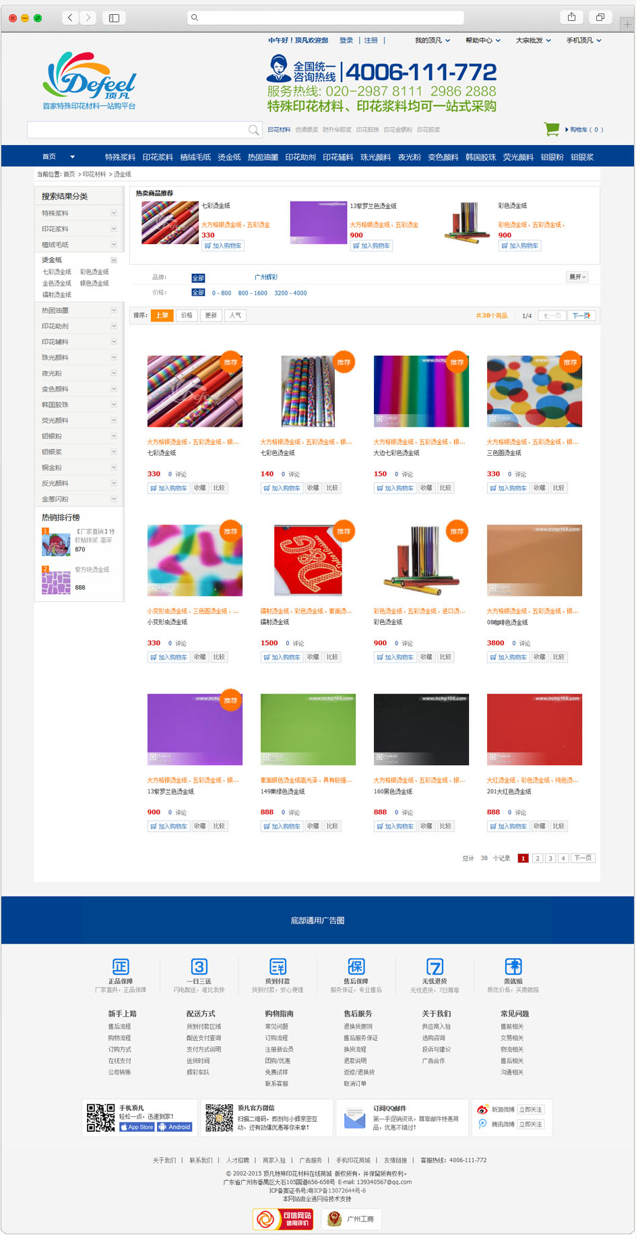Image resolution: width=636 pixels, height=1239 pixels.
Task: Go to page 2 in pagination
Action: point(537,858)
